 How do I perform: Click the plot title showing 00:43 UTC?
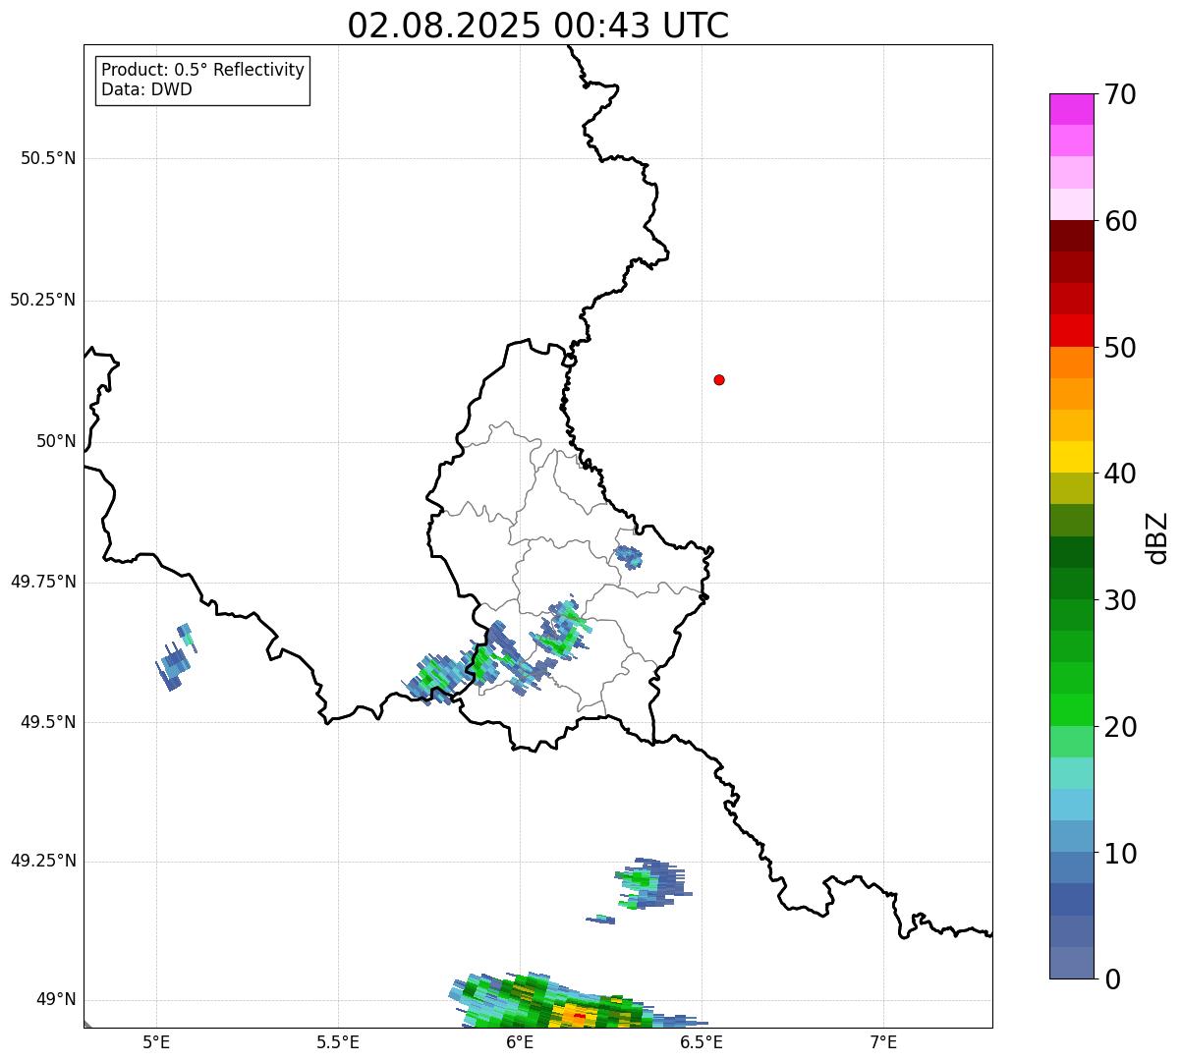[538, 26]
